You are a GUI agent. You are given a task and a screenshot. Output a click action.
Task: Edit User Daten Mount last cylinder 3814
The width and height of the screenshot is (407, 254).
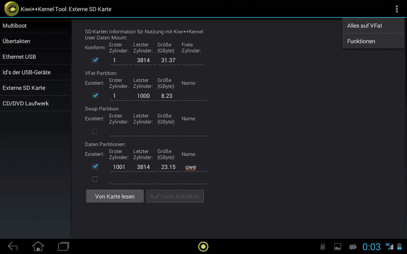pyautogui.click(x=145, y=60)
